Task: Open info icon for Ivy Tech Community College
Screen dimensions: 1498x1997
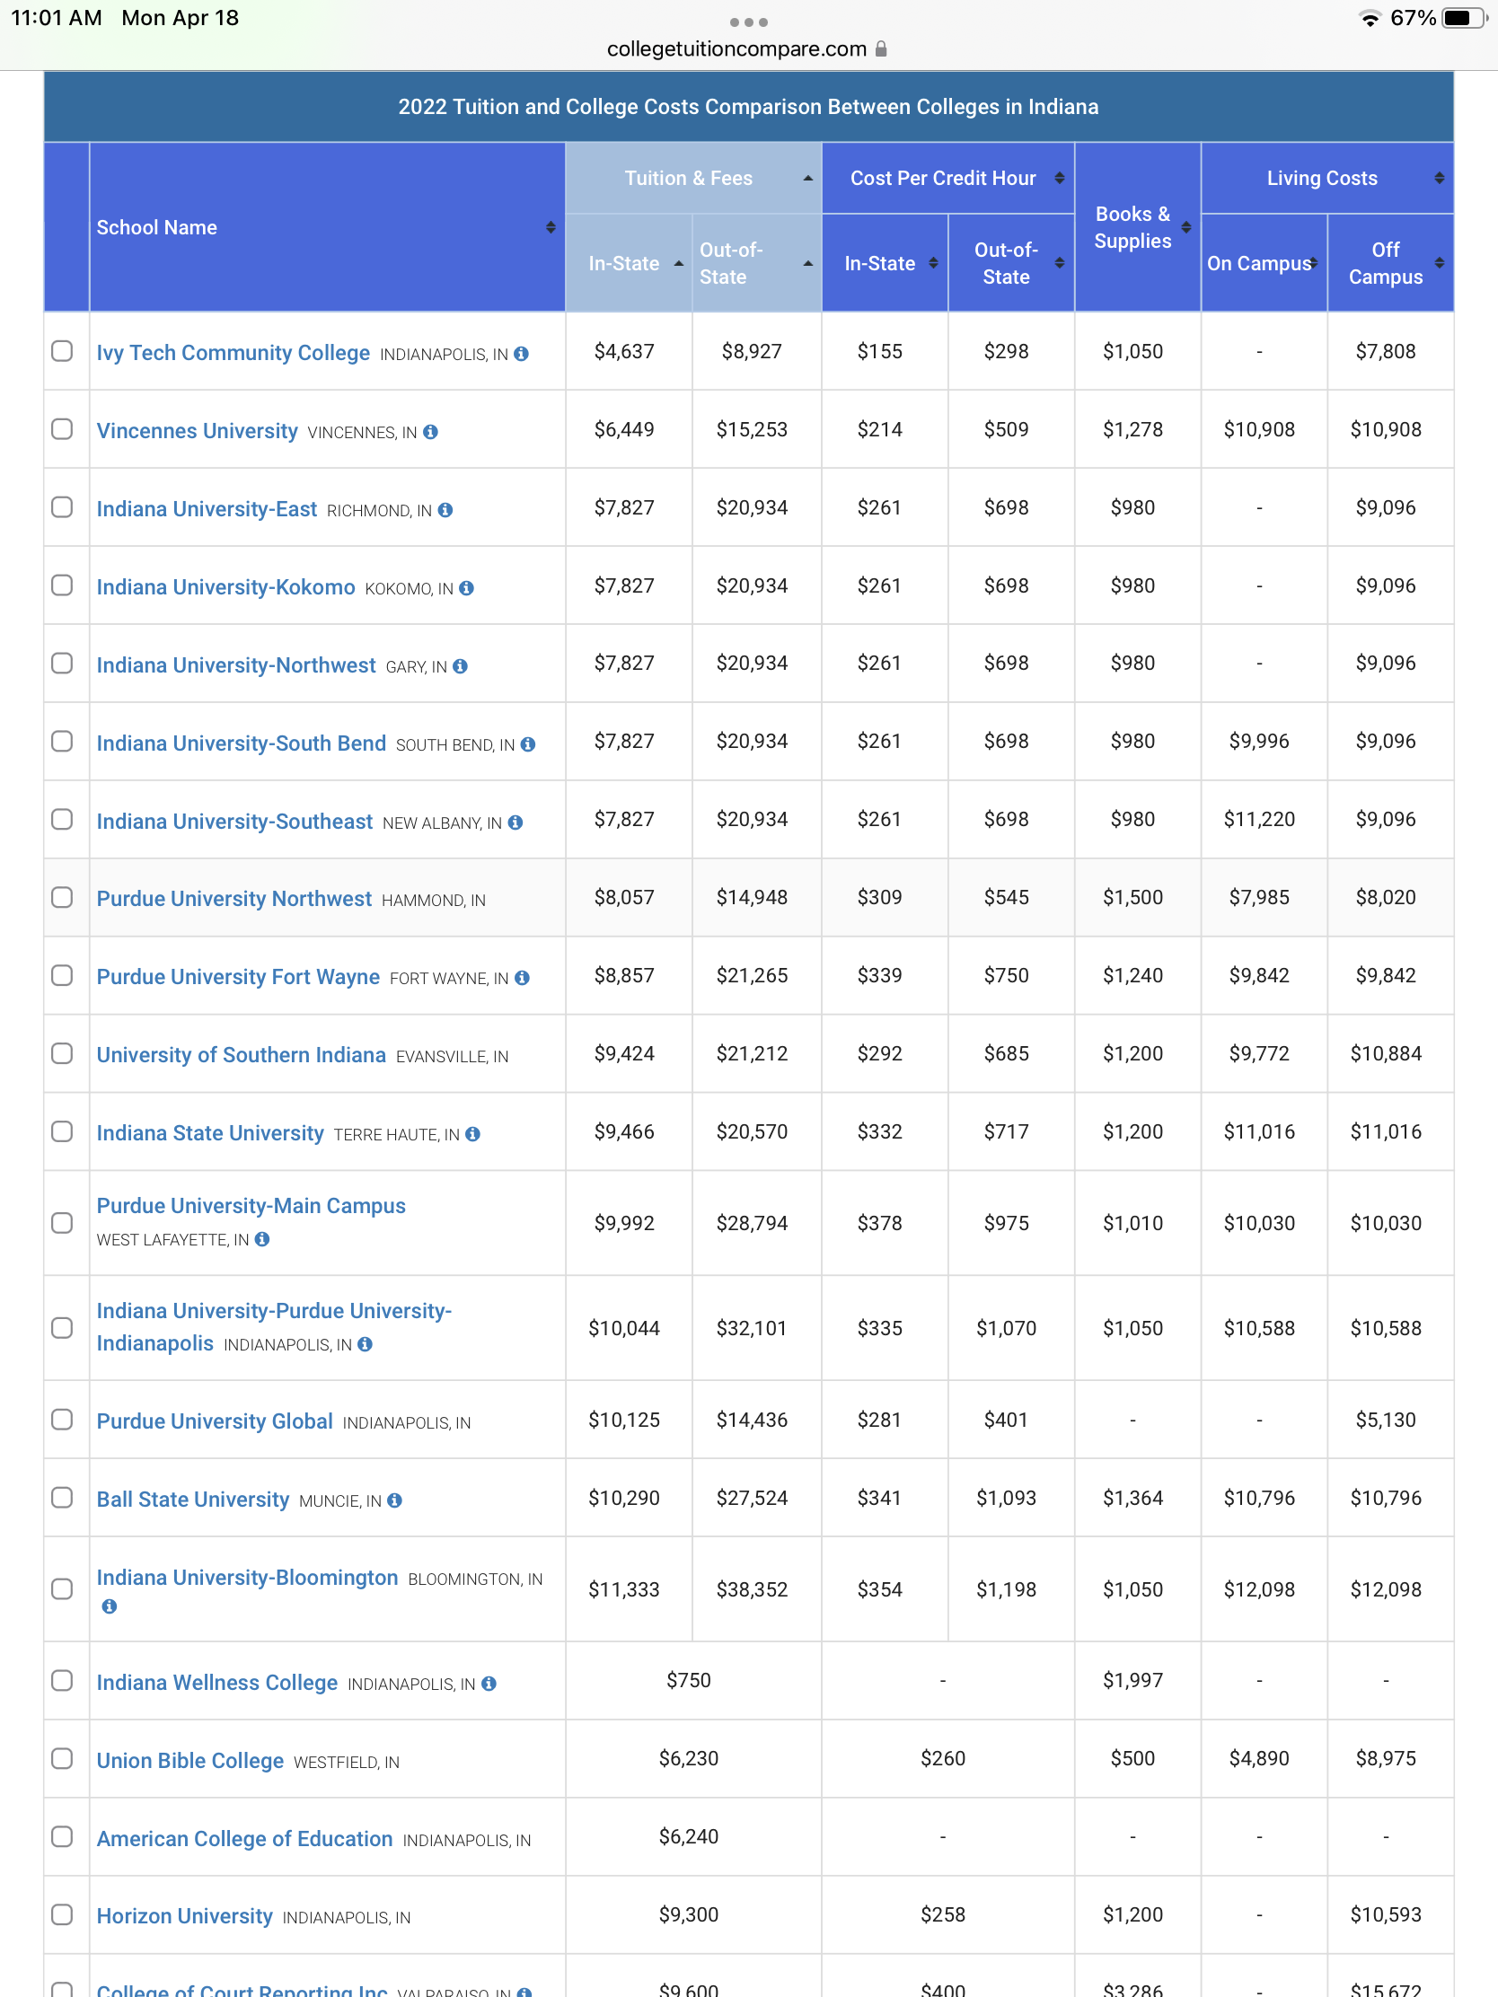Action: coord(521,354)
